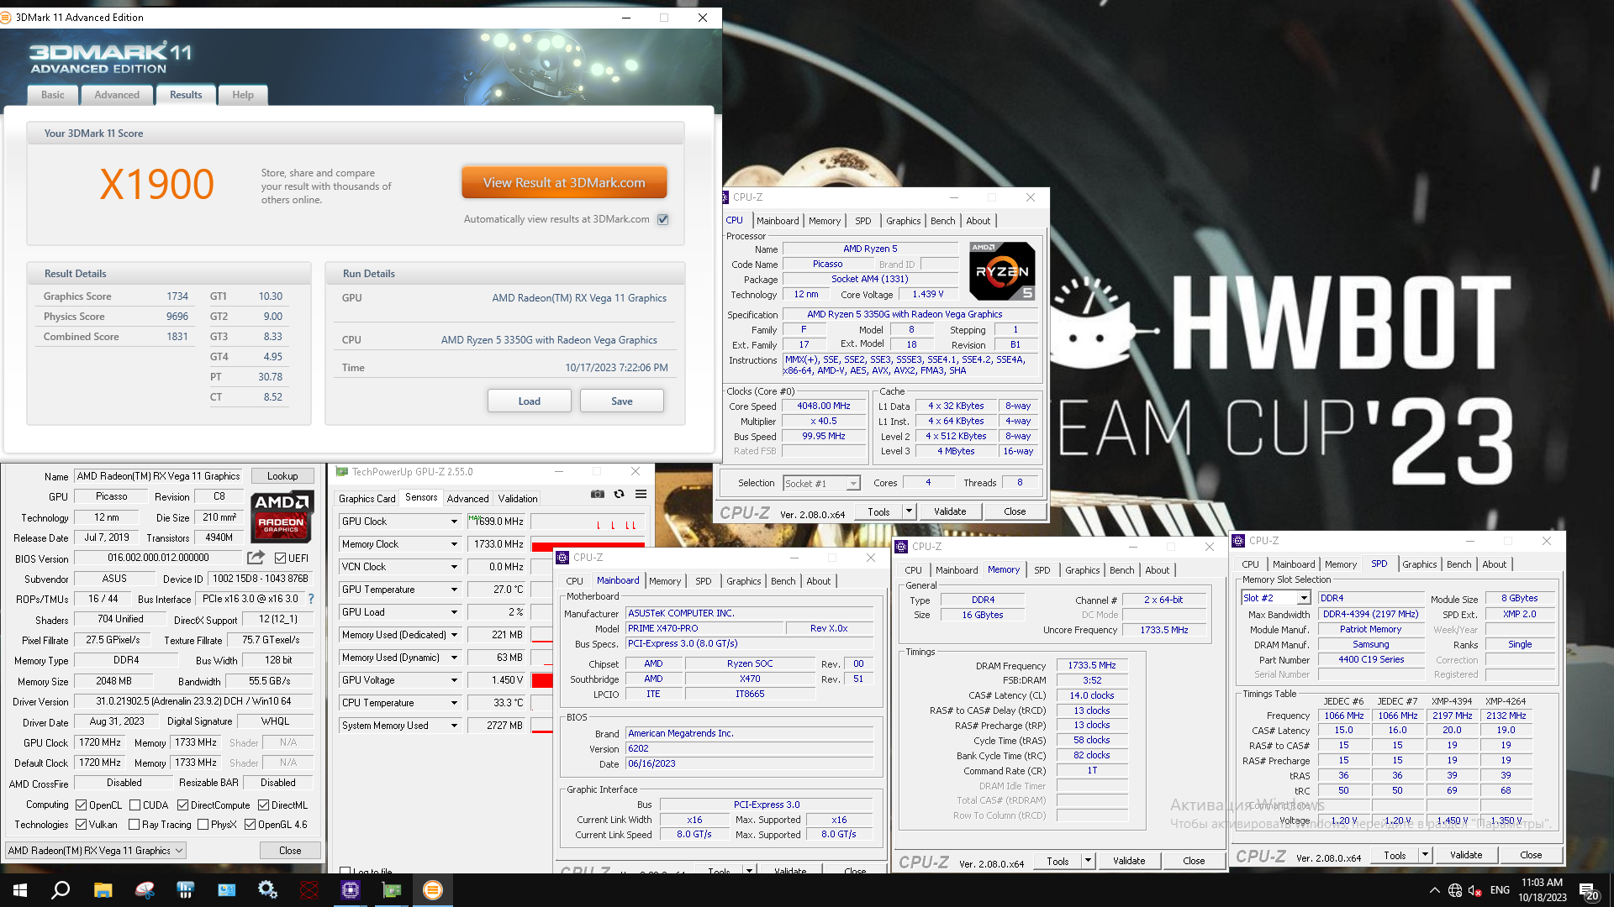Click the BIOS Version field in GPU-Z
Image resolution: width=1614 pixels, height=907 pixels.
click(x=158, y=558)
